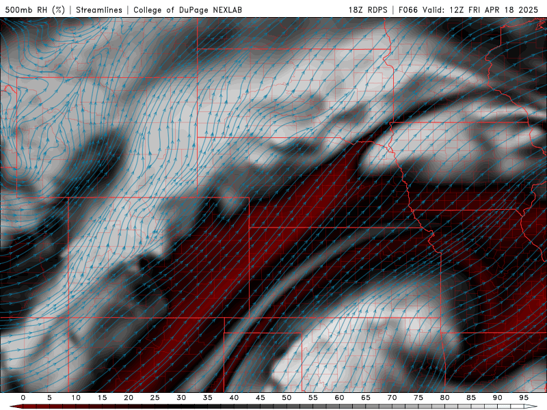The height and width of the screenshot is (410, 547).
Task: Click the '65' label on color scale
Action: 366,398
